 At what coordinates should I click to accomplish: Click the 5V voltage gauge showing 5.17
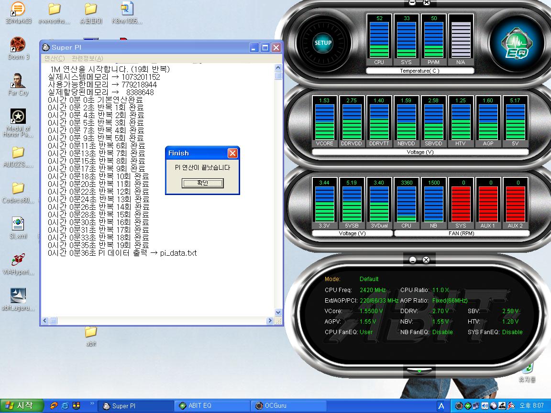click(x=515, y=121)
